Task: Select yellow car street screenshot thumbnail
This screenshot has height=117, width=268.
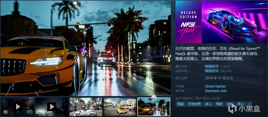Action: (120, 107)
